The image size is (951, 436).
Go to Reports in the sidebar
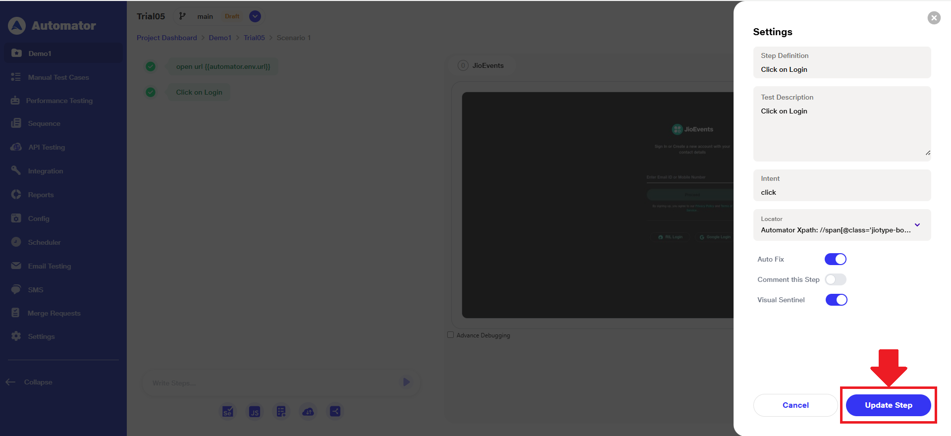[x=41, y=195]
